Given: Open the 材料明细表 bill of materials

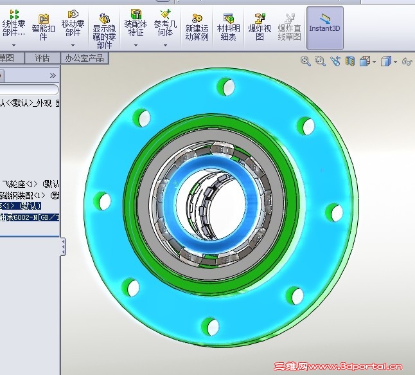Looking at the screenshot, I should [228, 27].
